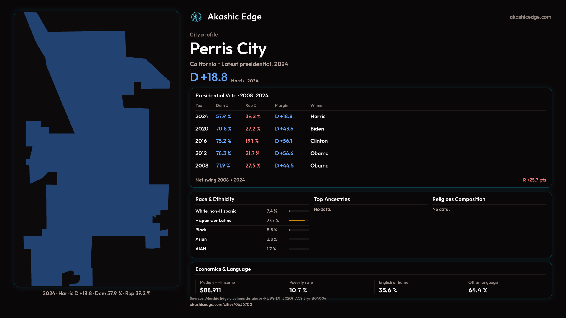Click the Religious Composition heading
566x318 pixels.
click(458, 199)
